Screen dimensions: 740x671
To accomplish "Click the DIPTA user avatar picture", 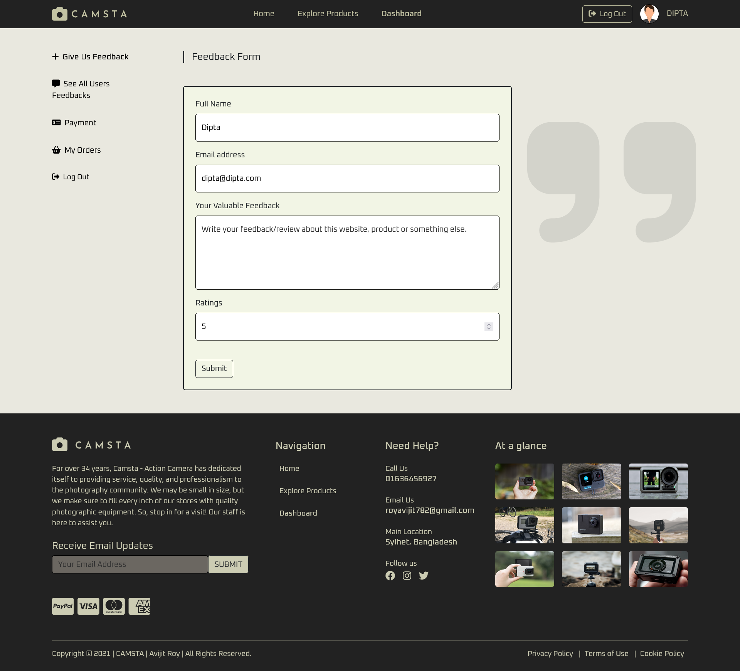I will pos(649,14).
